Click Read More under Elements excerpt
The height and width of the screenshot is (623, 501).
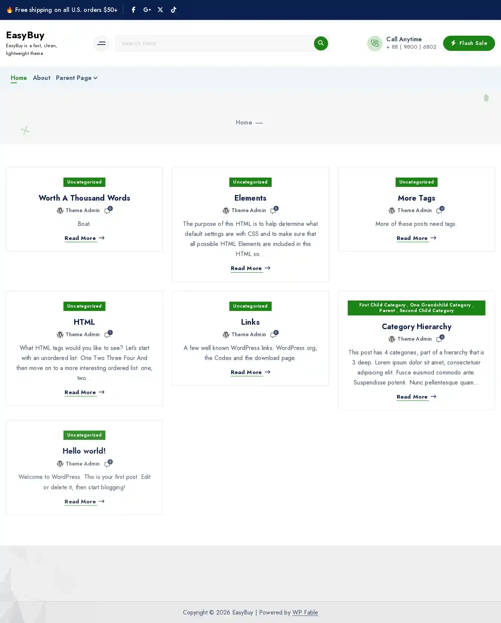pos(250,268)
